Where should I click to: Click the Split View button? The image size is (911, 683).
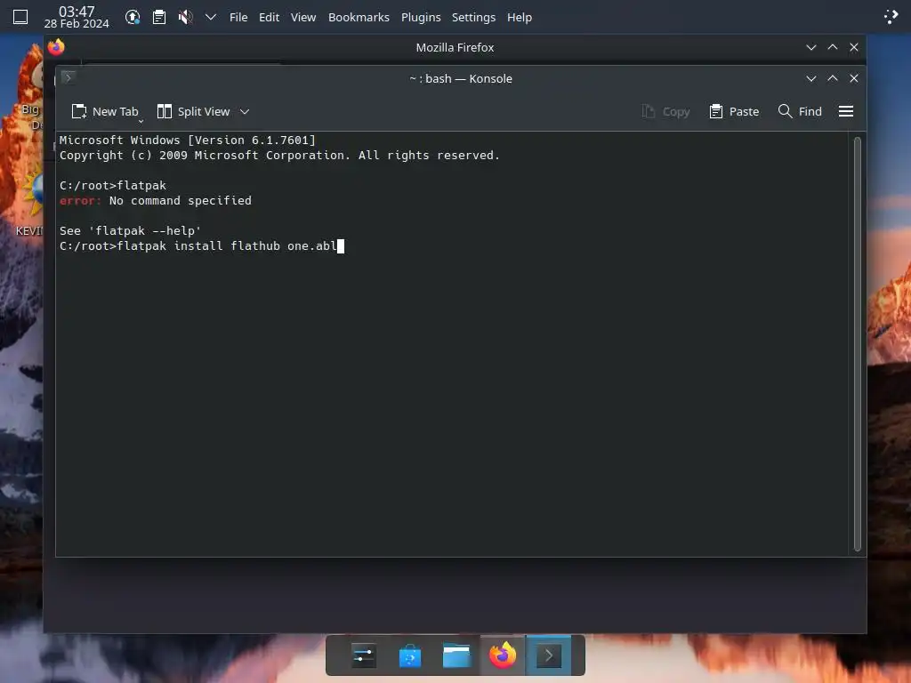193,111
